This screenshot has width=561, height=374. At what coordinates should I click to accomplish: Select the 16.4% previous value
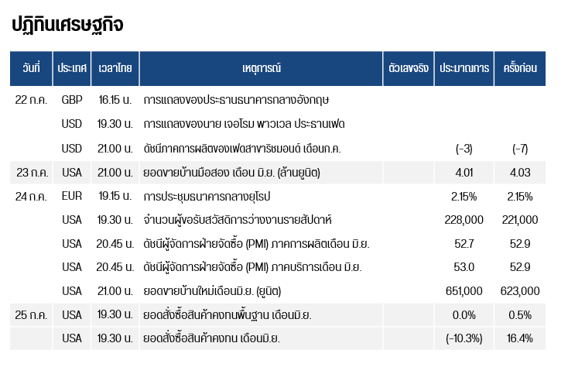click(x=520, y=338)
